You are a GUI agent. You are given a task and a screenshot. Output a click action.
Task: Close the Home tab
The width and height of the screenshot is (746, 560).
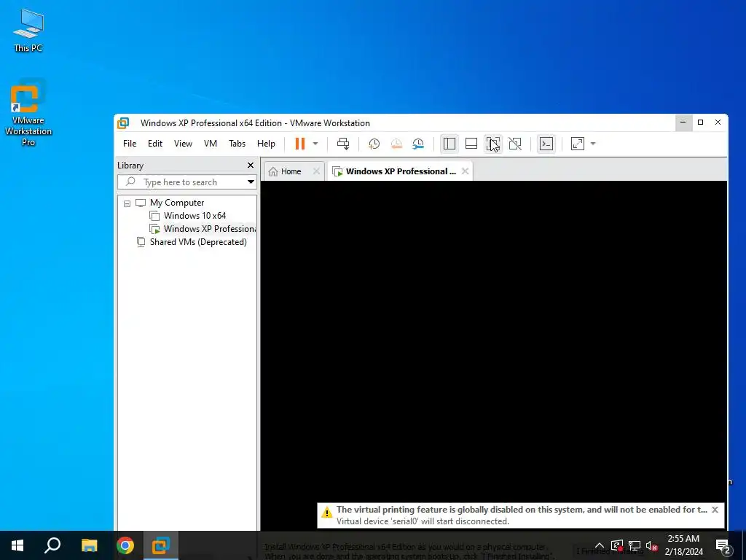click(316, 171)
